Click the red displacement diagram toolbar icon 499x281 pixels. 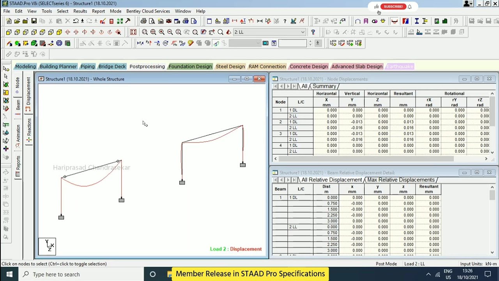(x=395, y=21)
